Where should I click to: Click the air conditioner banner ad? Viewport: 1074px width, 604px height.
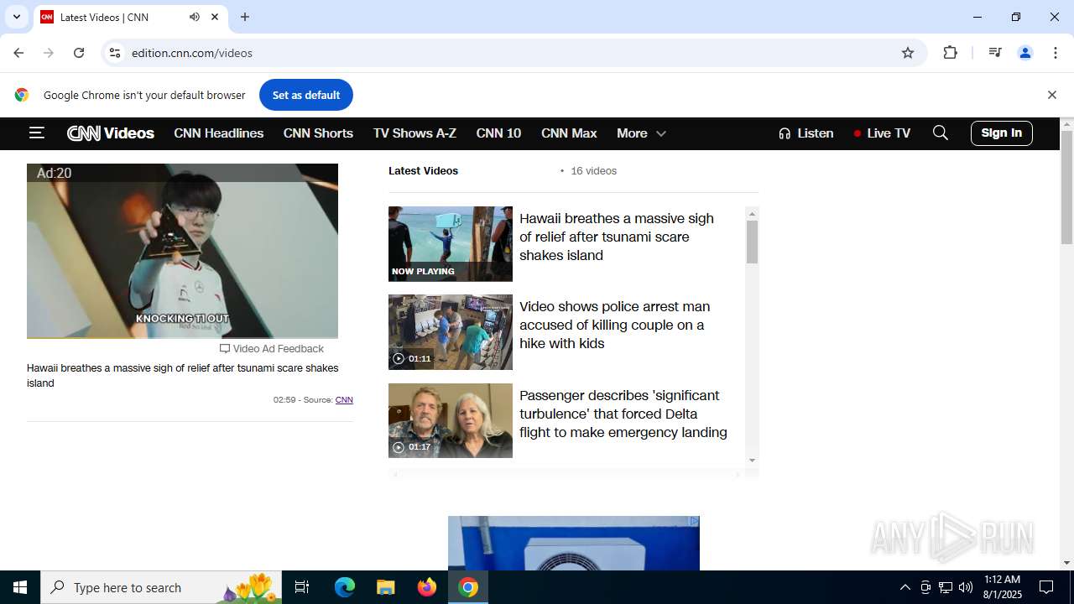pos(574,544)
